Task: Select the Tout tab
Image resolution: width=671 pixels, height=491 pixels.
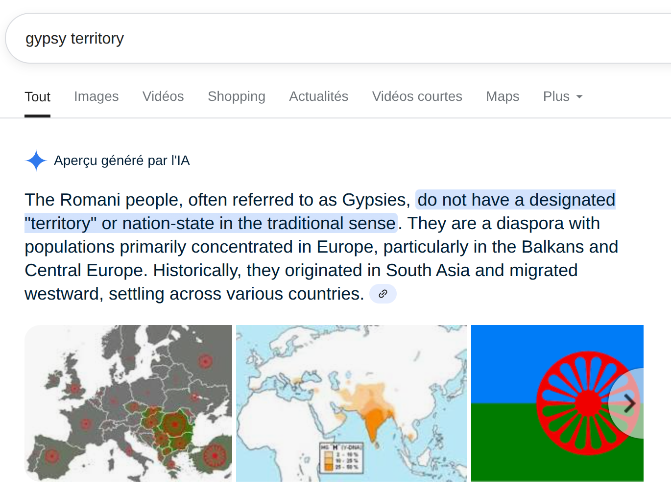Action: click(x=38, y=97)
